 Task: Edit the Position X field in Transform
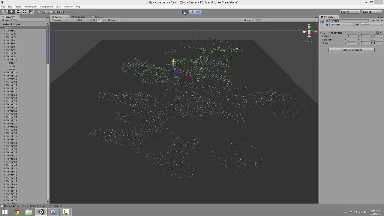351,36
